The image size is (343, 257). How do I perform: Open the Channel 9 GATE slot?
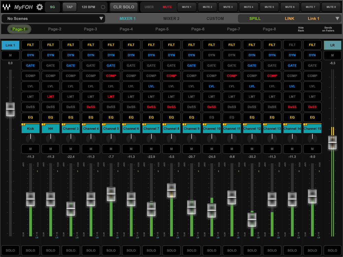[x=191, y=65]
